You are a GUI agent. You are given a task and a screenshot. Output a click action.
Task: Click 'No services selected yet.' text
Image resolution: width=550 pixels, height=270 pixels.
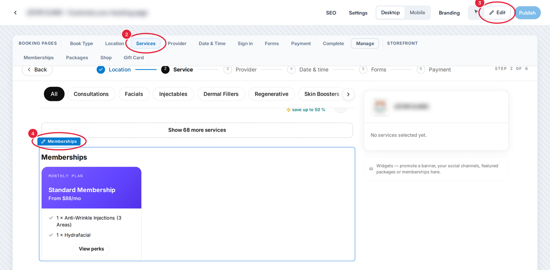pos(399,135)
